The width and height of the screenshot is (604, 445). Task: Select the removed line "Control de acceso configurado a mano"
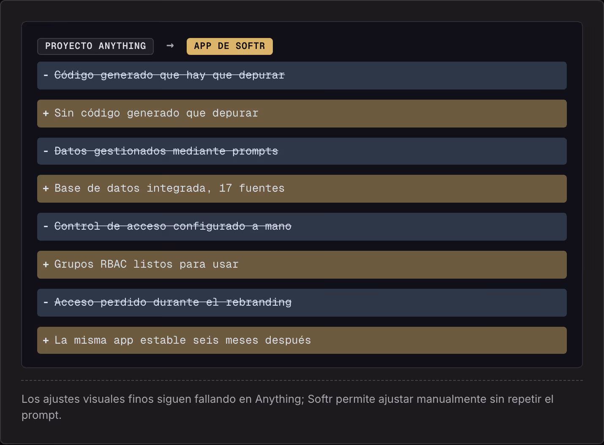(x=302, y=227)
